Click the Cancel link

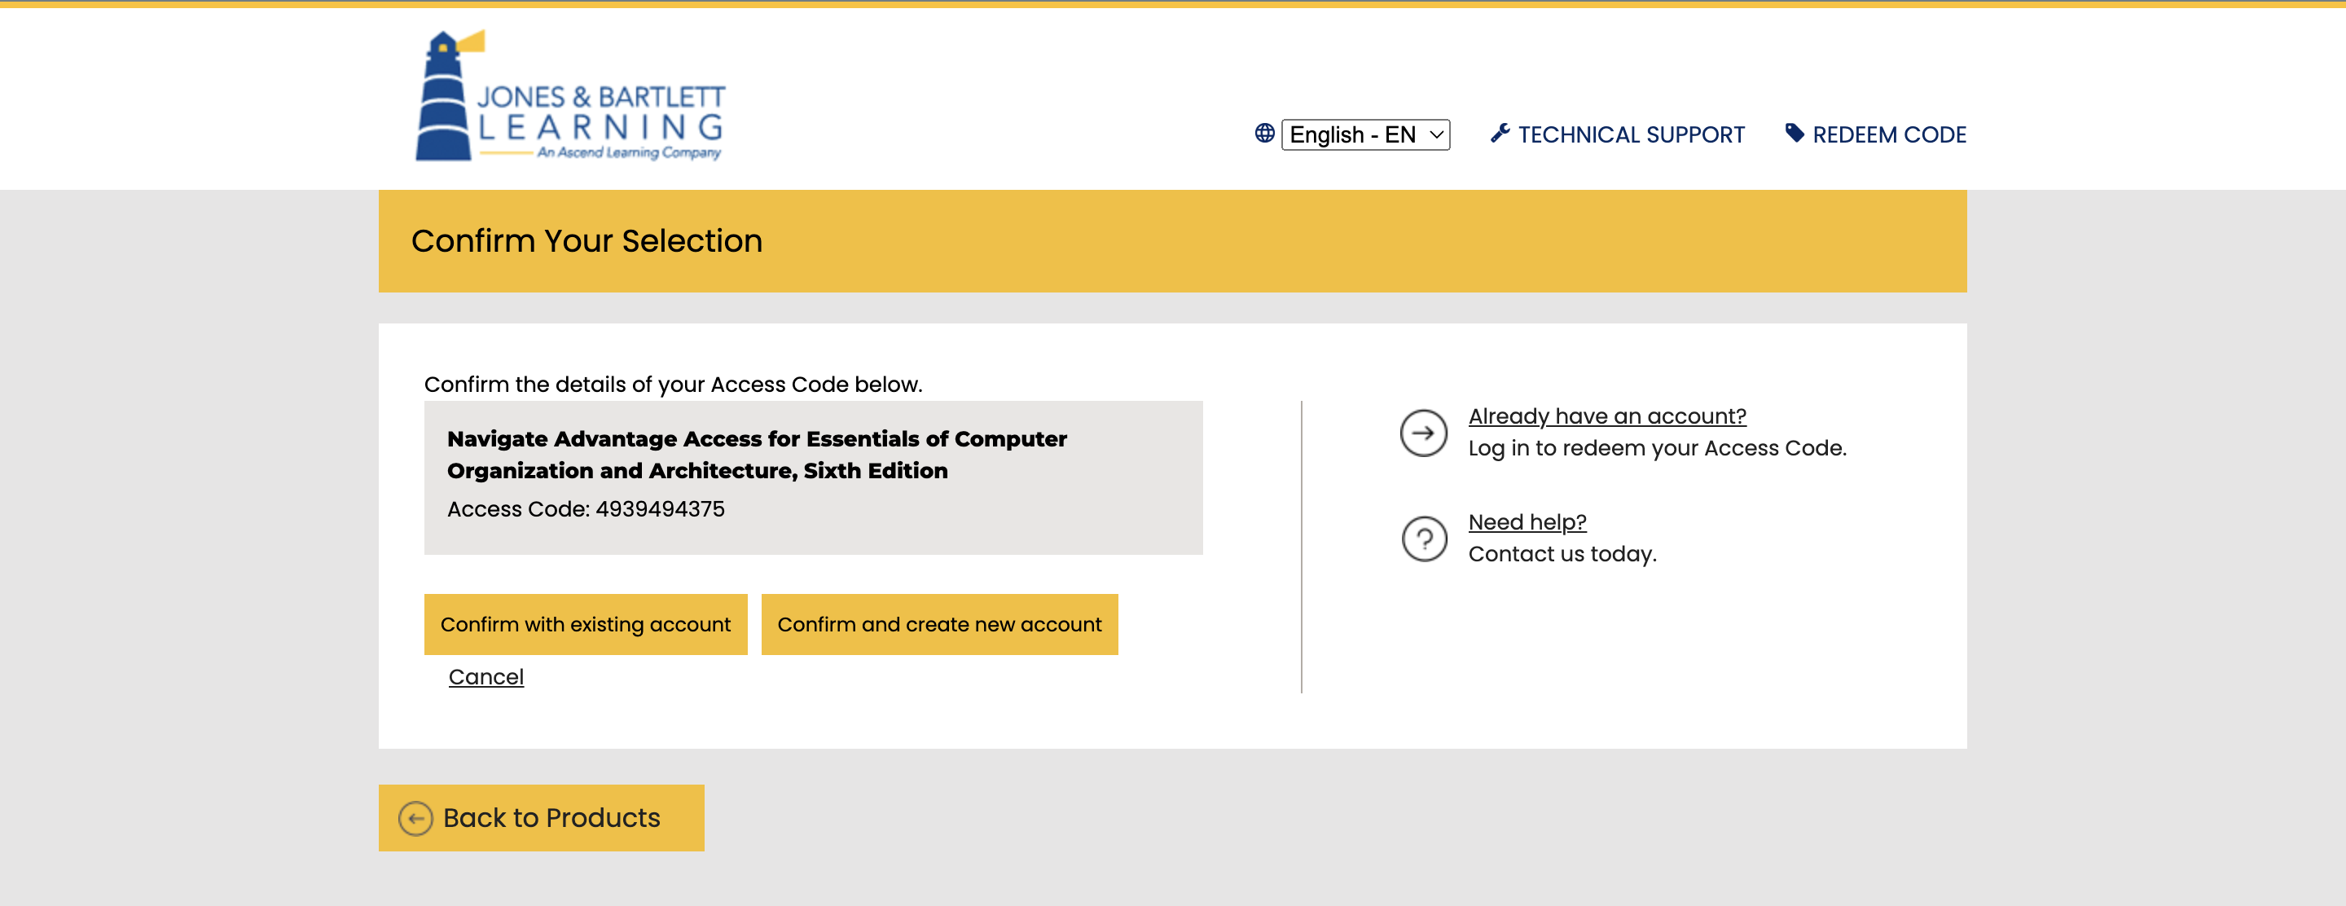(x=486, y=677)
